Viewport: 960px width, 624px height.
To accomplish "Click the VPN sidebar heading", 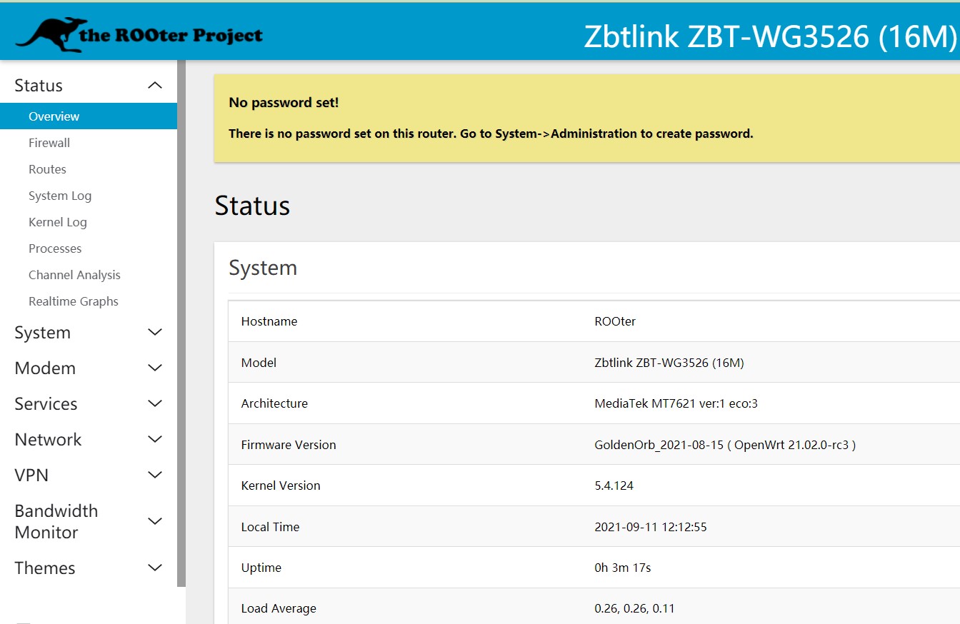I will pyautogui.click(x=31, y=475).
